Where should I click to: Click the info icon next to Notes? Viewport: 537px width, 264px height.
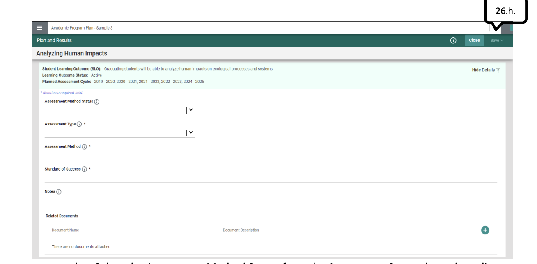[x=58, y=191]
